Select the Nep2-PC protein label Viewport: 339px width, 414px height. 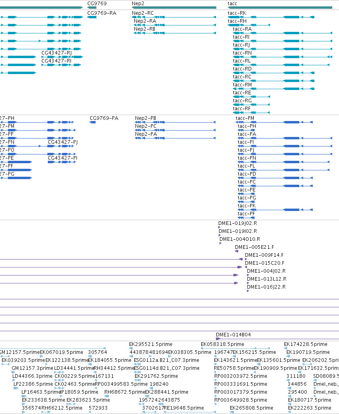146,126
